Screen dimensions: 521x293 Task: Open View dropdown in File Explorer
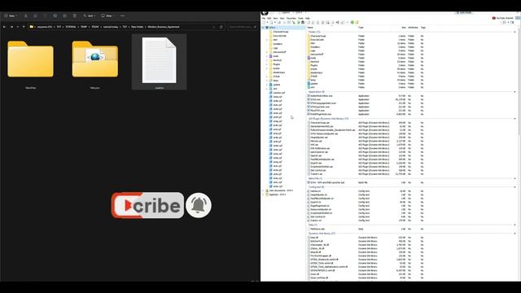(107, 15)
